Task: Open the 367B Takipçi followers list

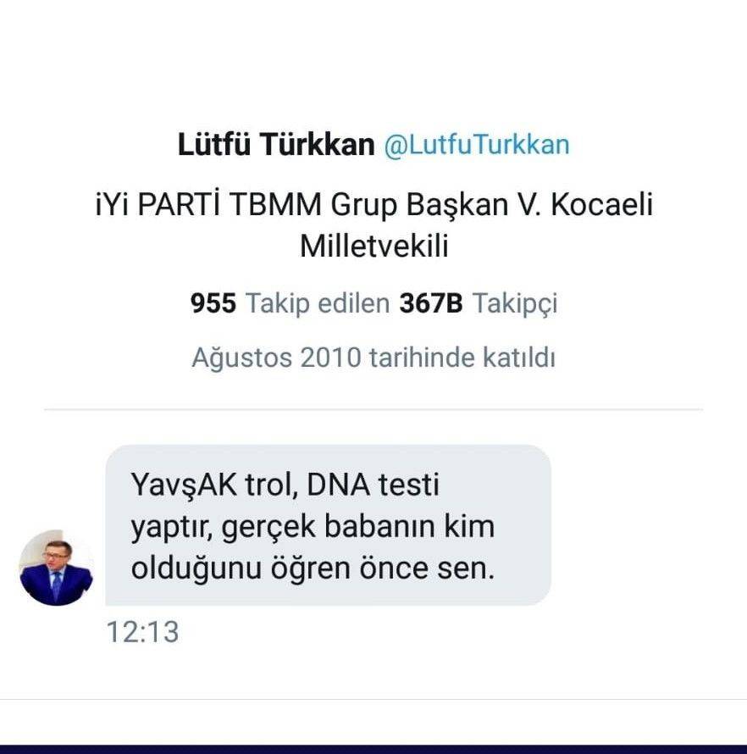Action: [x=479, y=302]
